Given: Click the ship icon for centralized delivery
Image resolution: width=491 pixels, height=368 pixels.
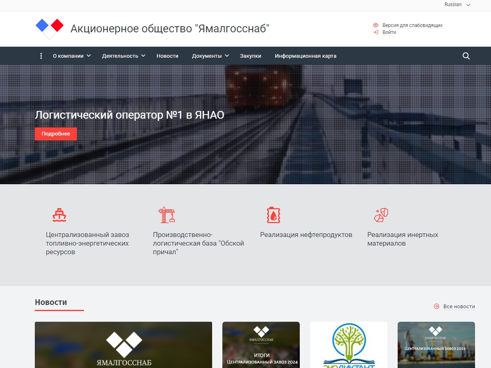Looking at the screenshot, I should (x=59, y=215).
